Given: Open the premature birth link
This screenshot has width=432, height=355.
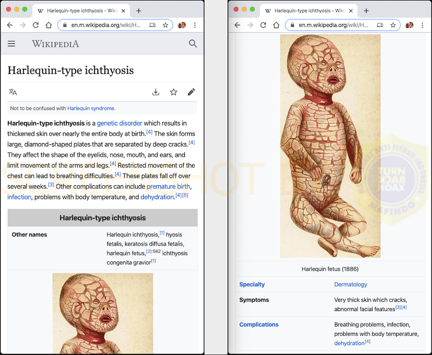Looking at the screenshot, I should (x=168, y=187).
